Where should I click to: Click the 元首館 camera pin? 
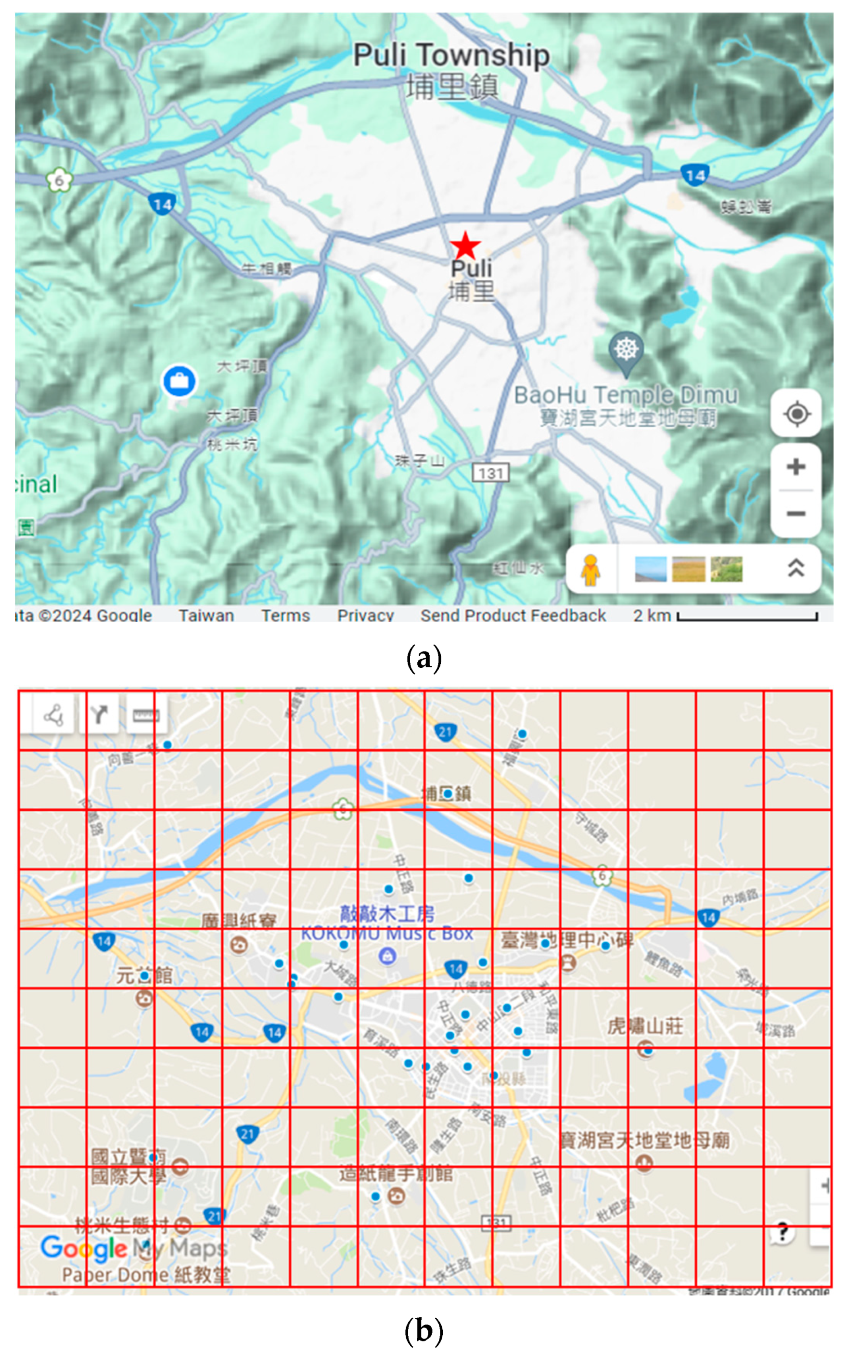(144, 999)
